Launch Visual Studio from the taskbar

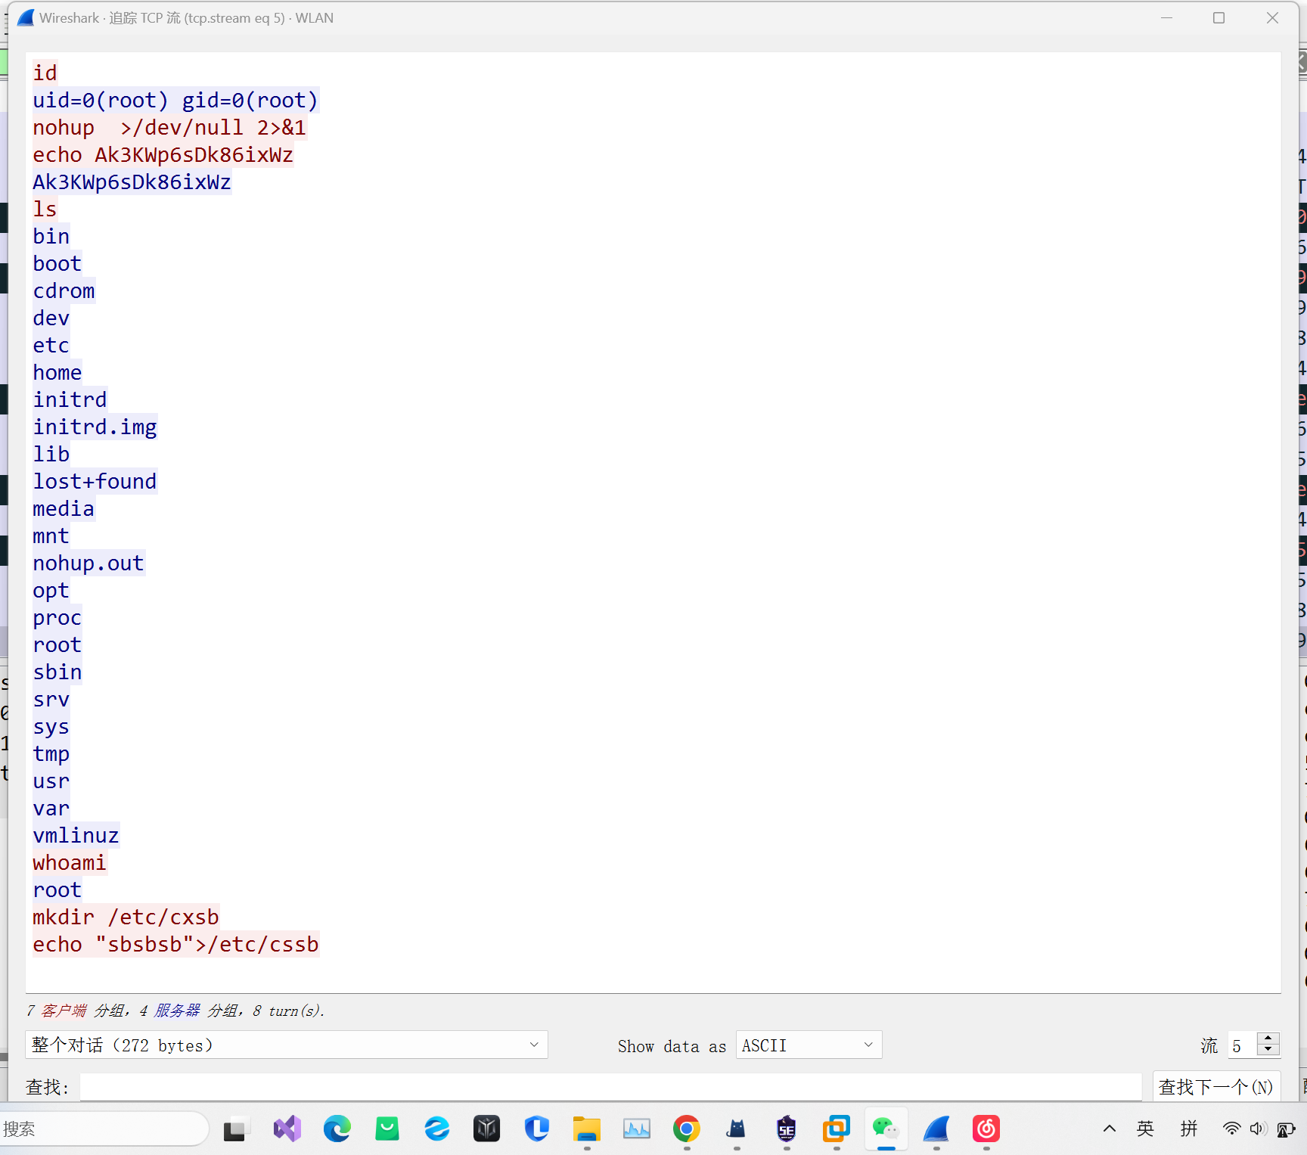pos(287,1129)
